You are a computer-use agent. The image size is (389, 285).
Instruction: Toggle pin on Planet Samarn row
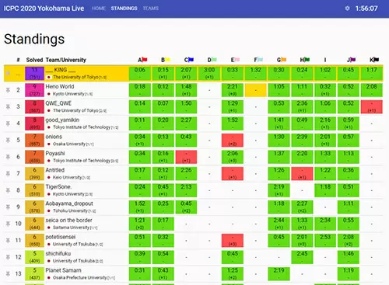8,273
